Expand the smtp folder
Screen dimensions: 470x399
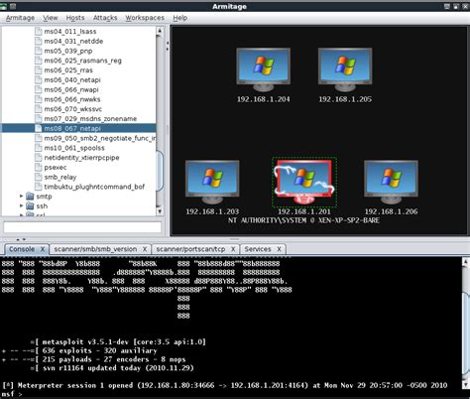22,197
